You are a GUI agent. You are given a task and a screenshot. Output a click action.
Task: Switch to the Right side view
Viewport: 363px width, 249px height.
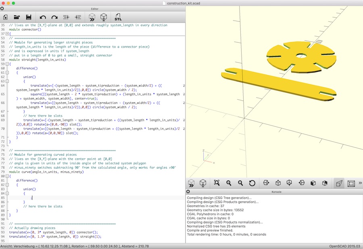tap(266, 183)
